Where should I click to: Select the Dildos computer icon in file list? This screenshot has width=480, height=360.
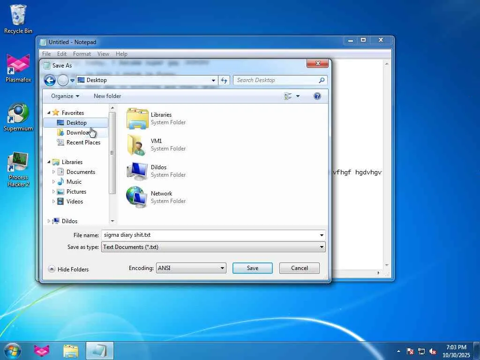coord(137,171)
